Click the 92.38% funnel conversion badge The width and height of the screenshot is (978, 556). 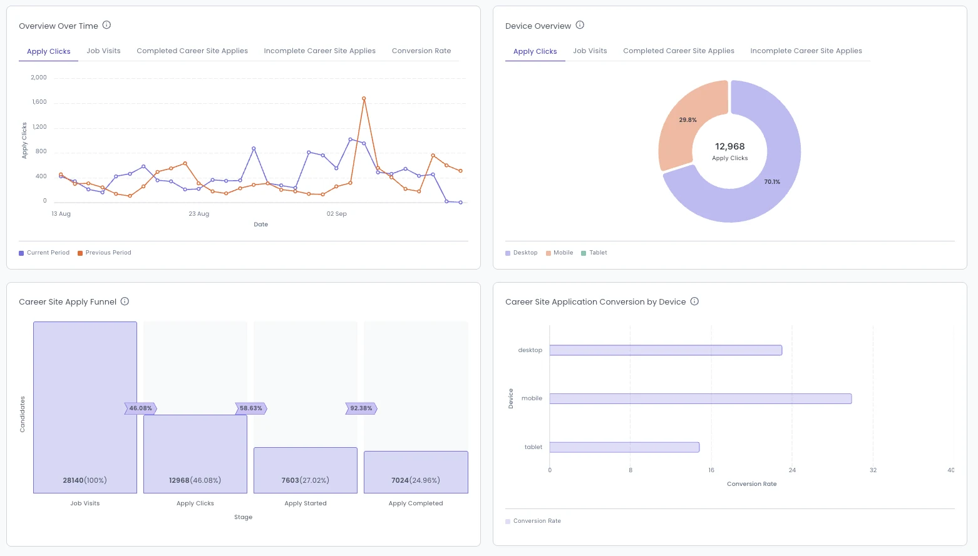[x=361, y=408]
